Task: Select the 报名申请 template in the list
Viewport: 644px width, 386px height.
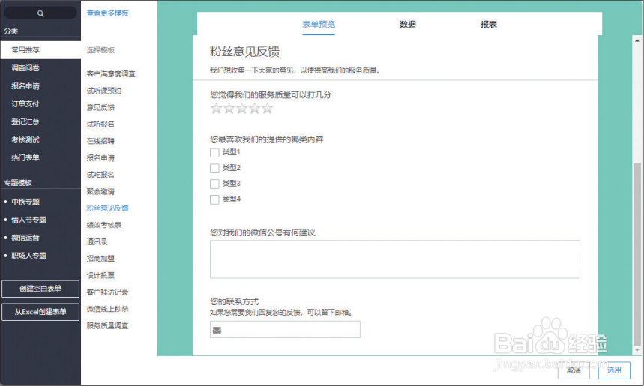Action: 100,157
